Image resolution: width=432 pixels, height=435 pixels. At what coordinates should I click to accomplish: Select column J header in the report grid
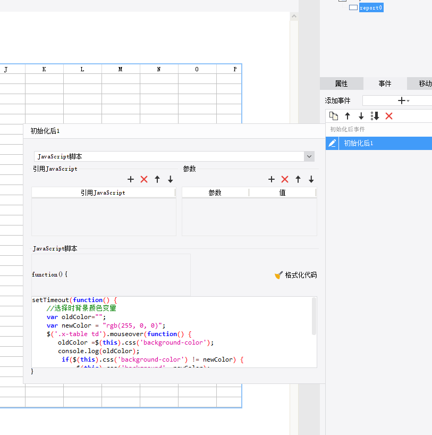point(12,69)
